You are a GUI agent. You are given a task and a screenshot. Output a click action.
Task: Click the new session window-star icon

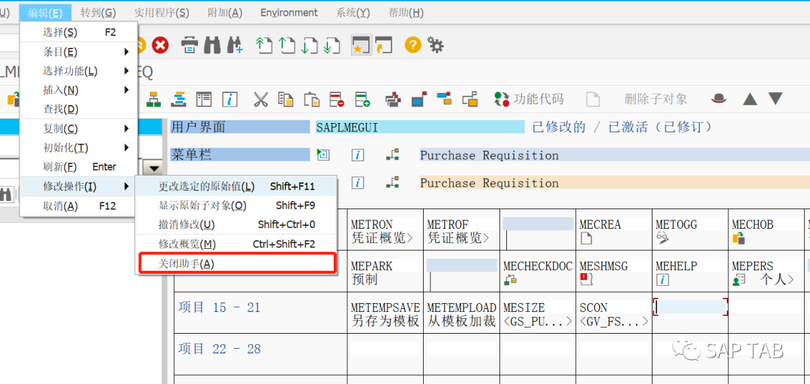[x=360, y=46]
